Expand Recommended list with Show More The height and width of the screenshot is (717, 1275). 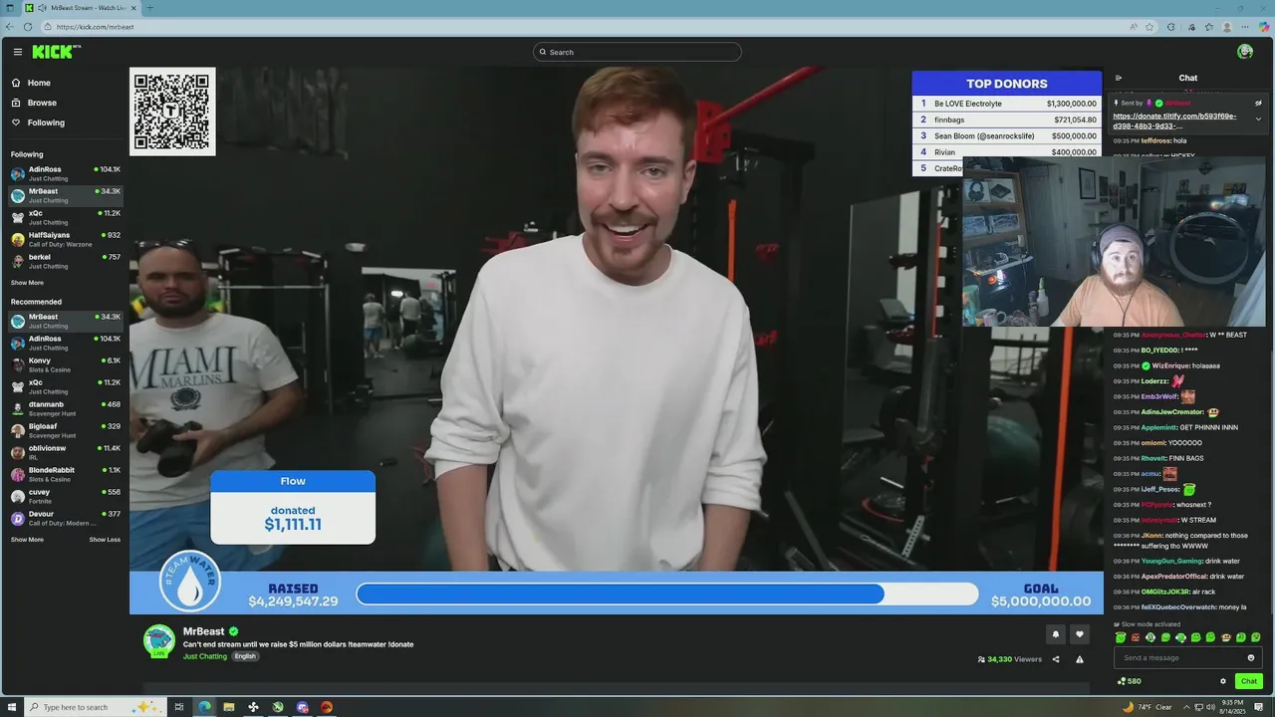pyautogui.click(x=27, y=540)
